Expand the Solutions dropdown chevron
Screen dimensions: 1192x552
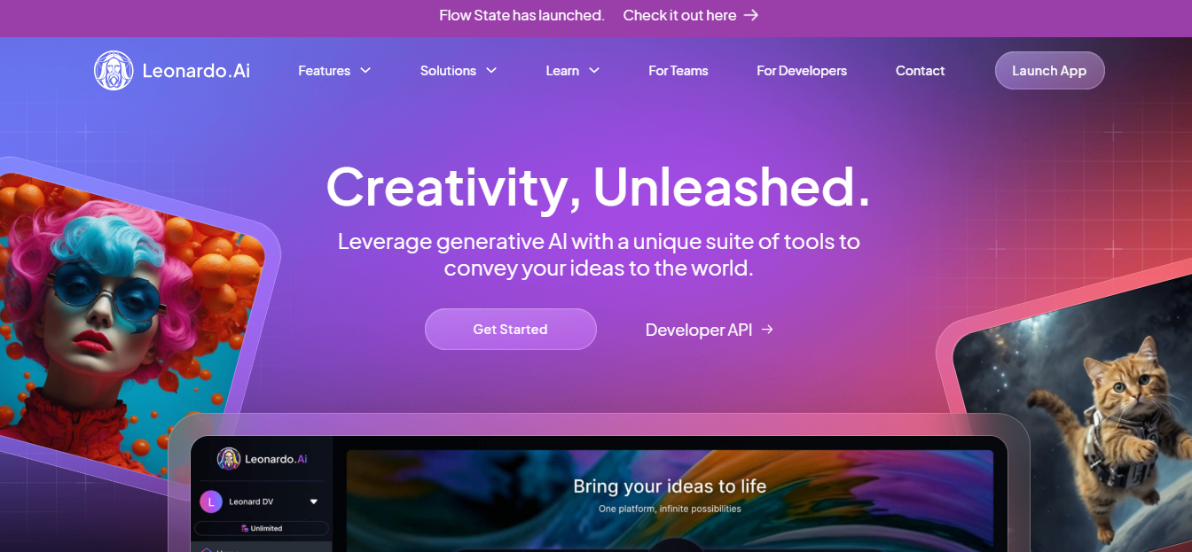[x=491, y=71]
